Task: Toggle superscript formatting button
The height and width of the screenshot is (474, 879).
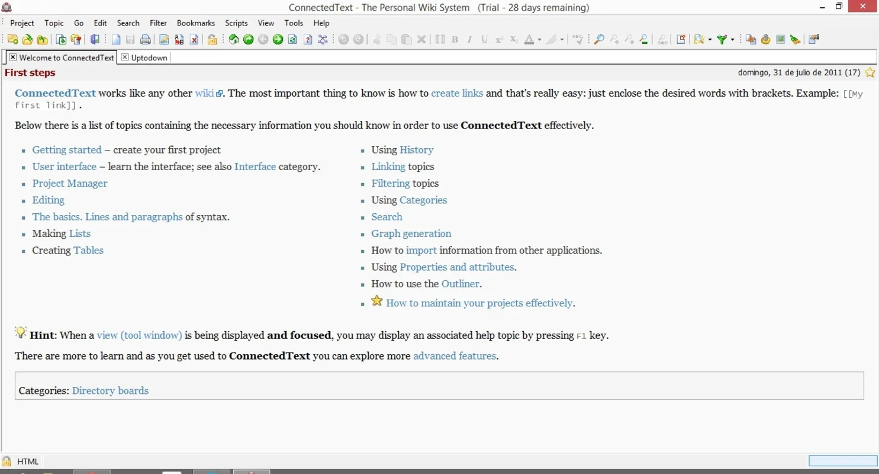Action: tap(499, 40)
